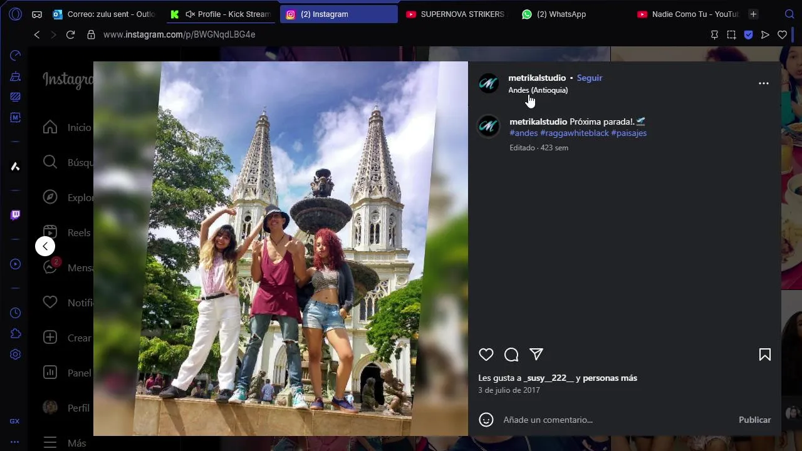This screenshot has height=451, width=802.
Task: Go to previous post with left arrow
Action: (x=45, y=246)
